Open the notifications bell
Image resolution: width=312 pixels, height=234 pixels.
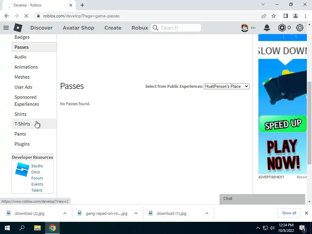point(267,28)
